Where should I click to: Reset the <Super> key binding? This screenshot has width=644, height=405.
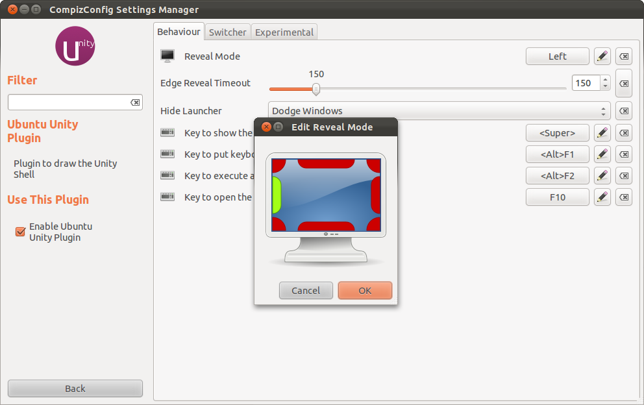pyautogui.click(x=624, y=132)
